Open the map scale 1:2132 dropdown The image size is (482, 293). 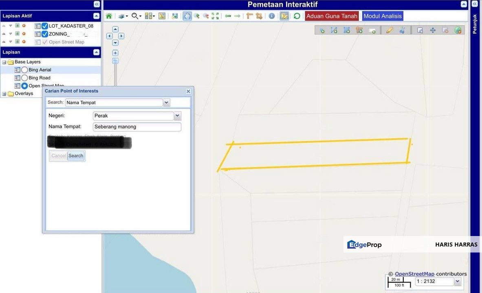(x=458, y=281)
